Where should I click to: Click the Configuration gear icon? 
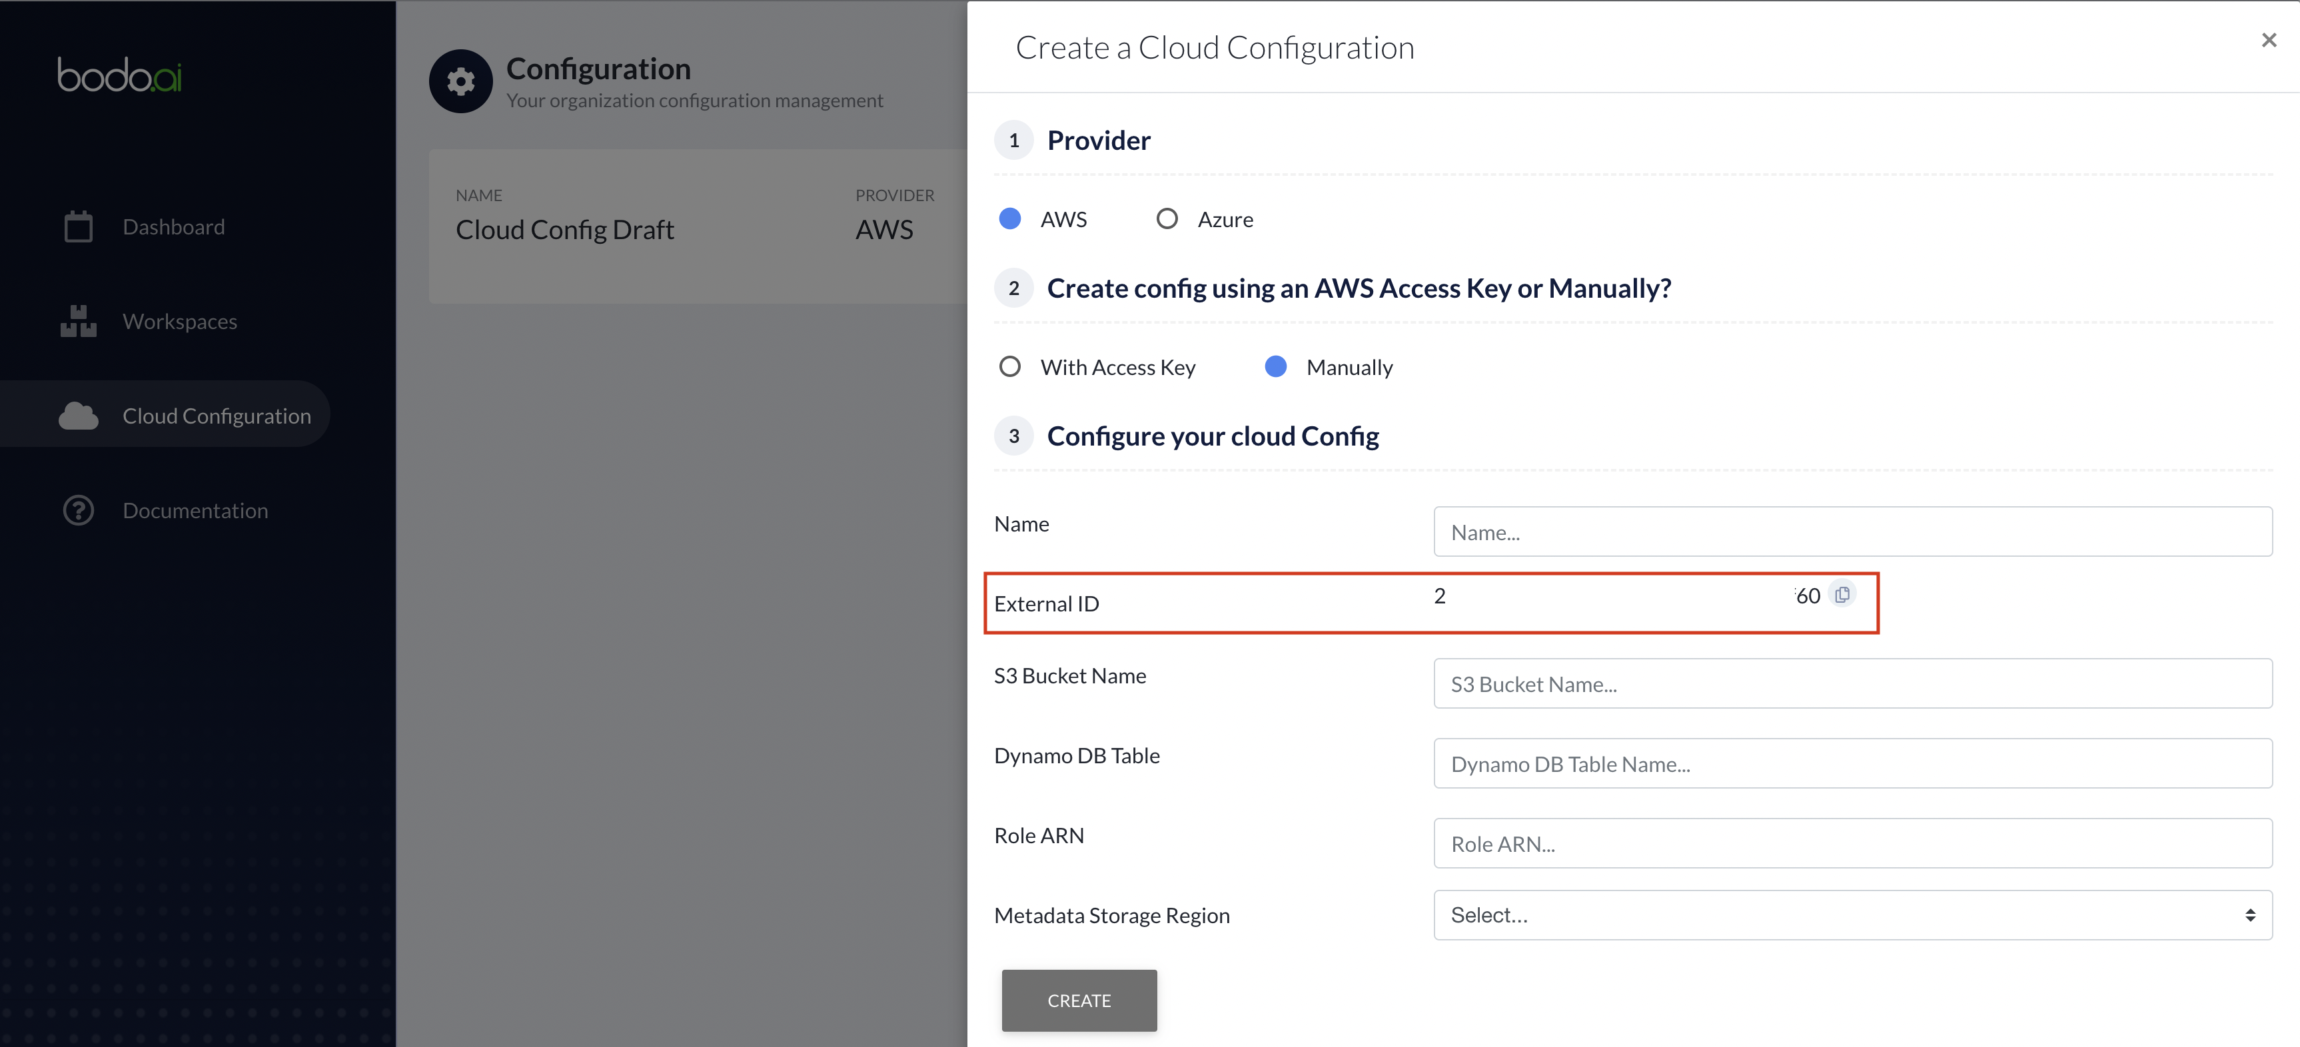click(460, 81)
